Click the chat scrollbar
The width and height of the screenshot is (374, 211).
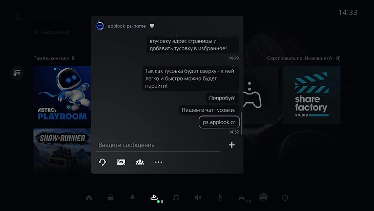point(242,124)
